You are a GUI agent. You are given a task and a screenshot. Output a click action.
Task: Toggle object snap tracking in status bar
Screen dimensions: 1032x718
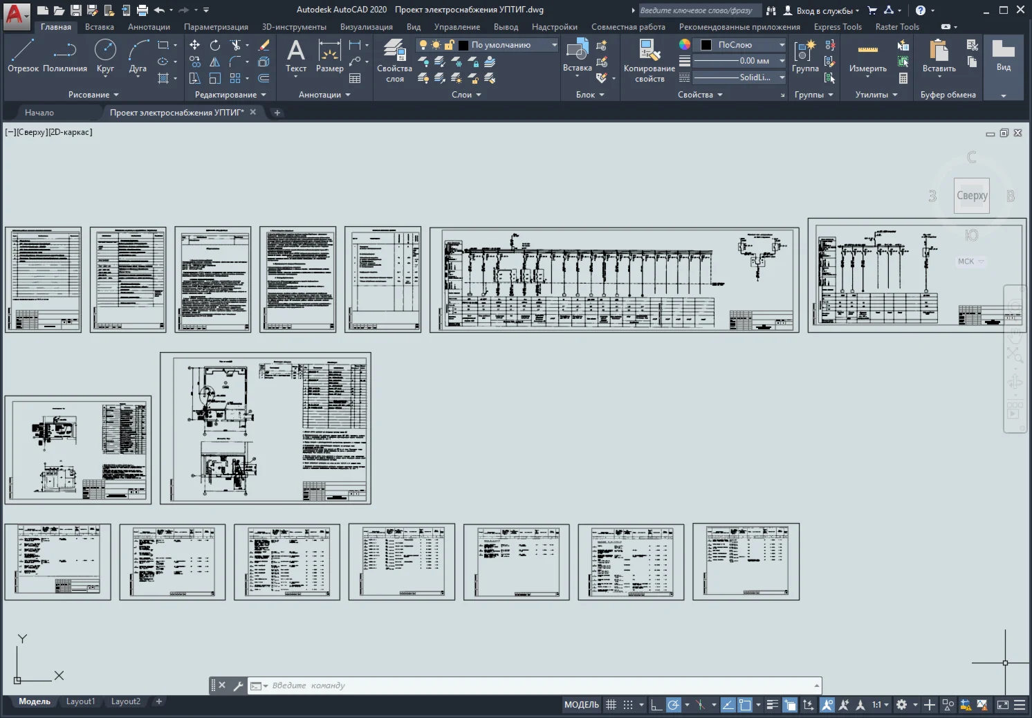(728, 705)
